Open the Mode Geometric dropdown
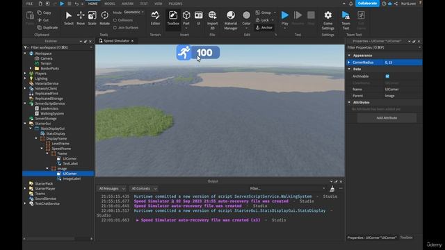445x250 pixels. click(133, 12)
